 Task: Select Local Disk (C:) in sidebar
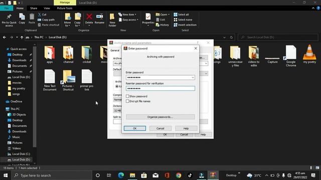[19, 154]
